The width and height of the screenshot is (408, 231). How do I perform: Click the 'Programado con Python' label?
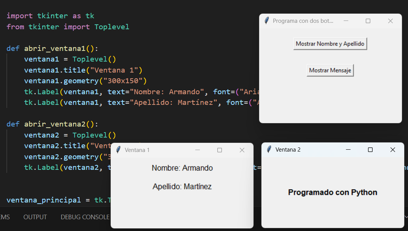click(332, 192)
